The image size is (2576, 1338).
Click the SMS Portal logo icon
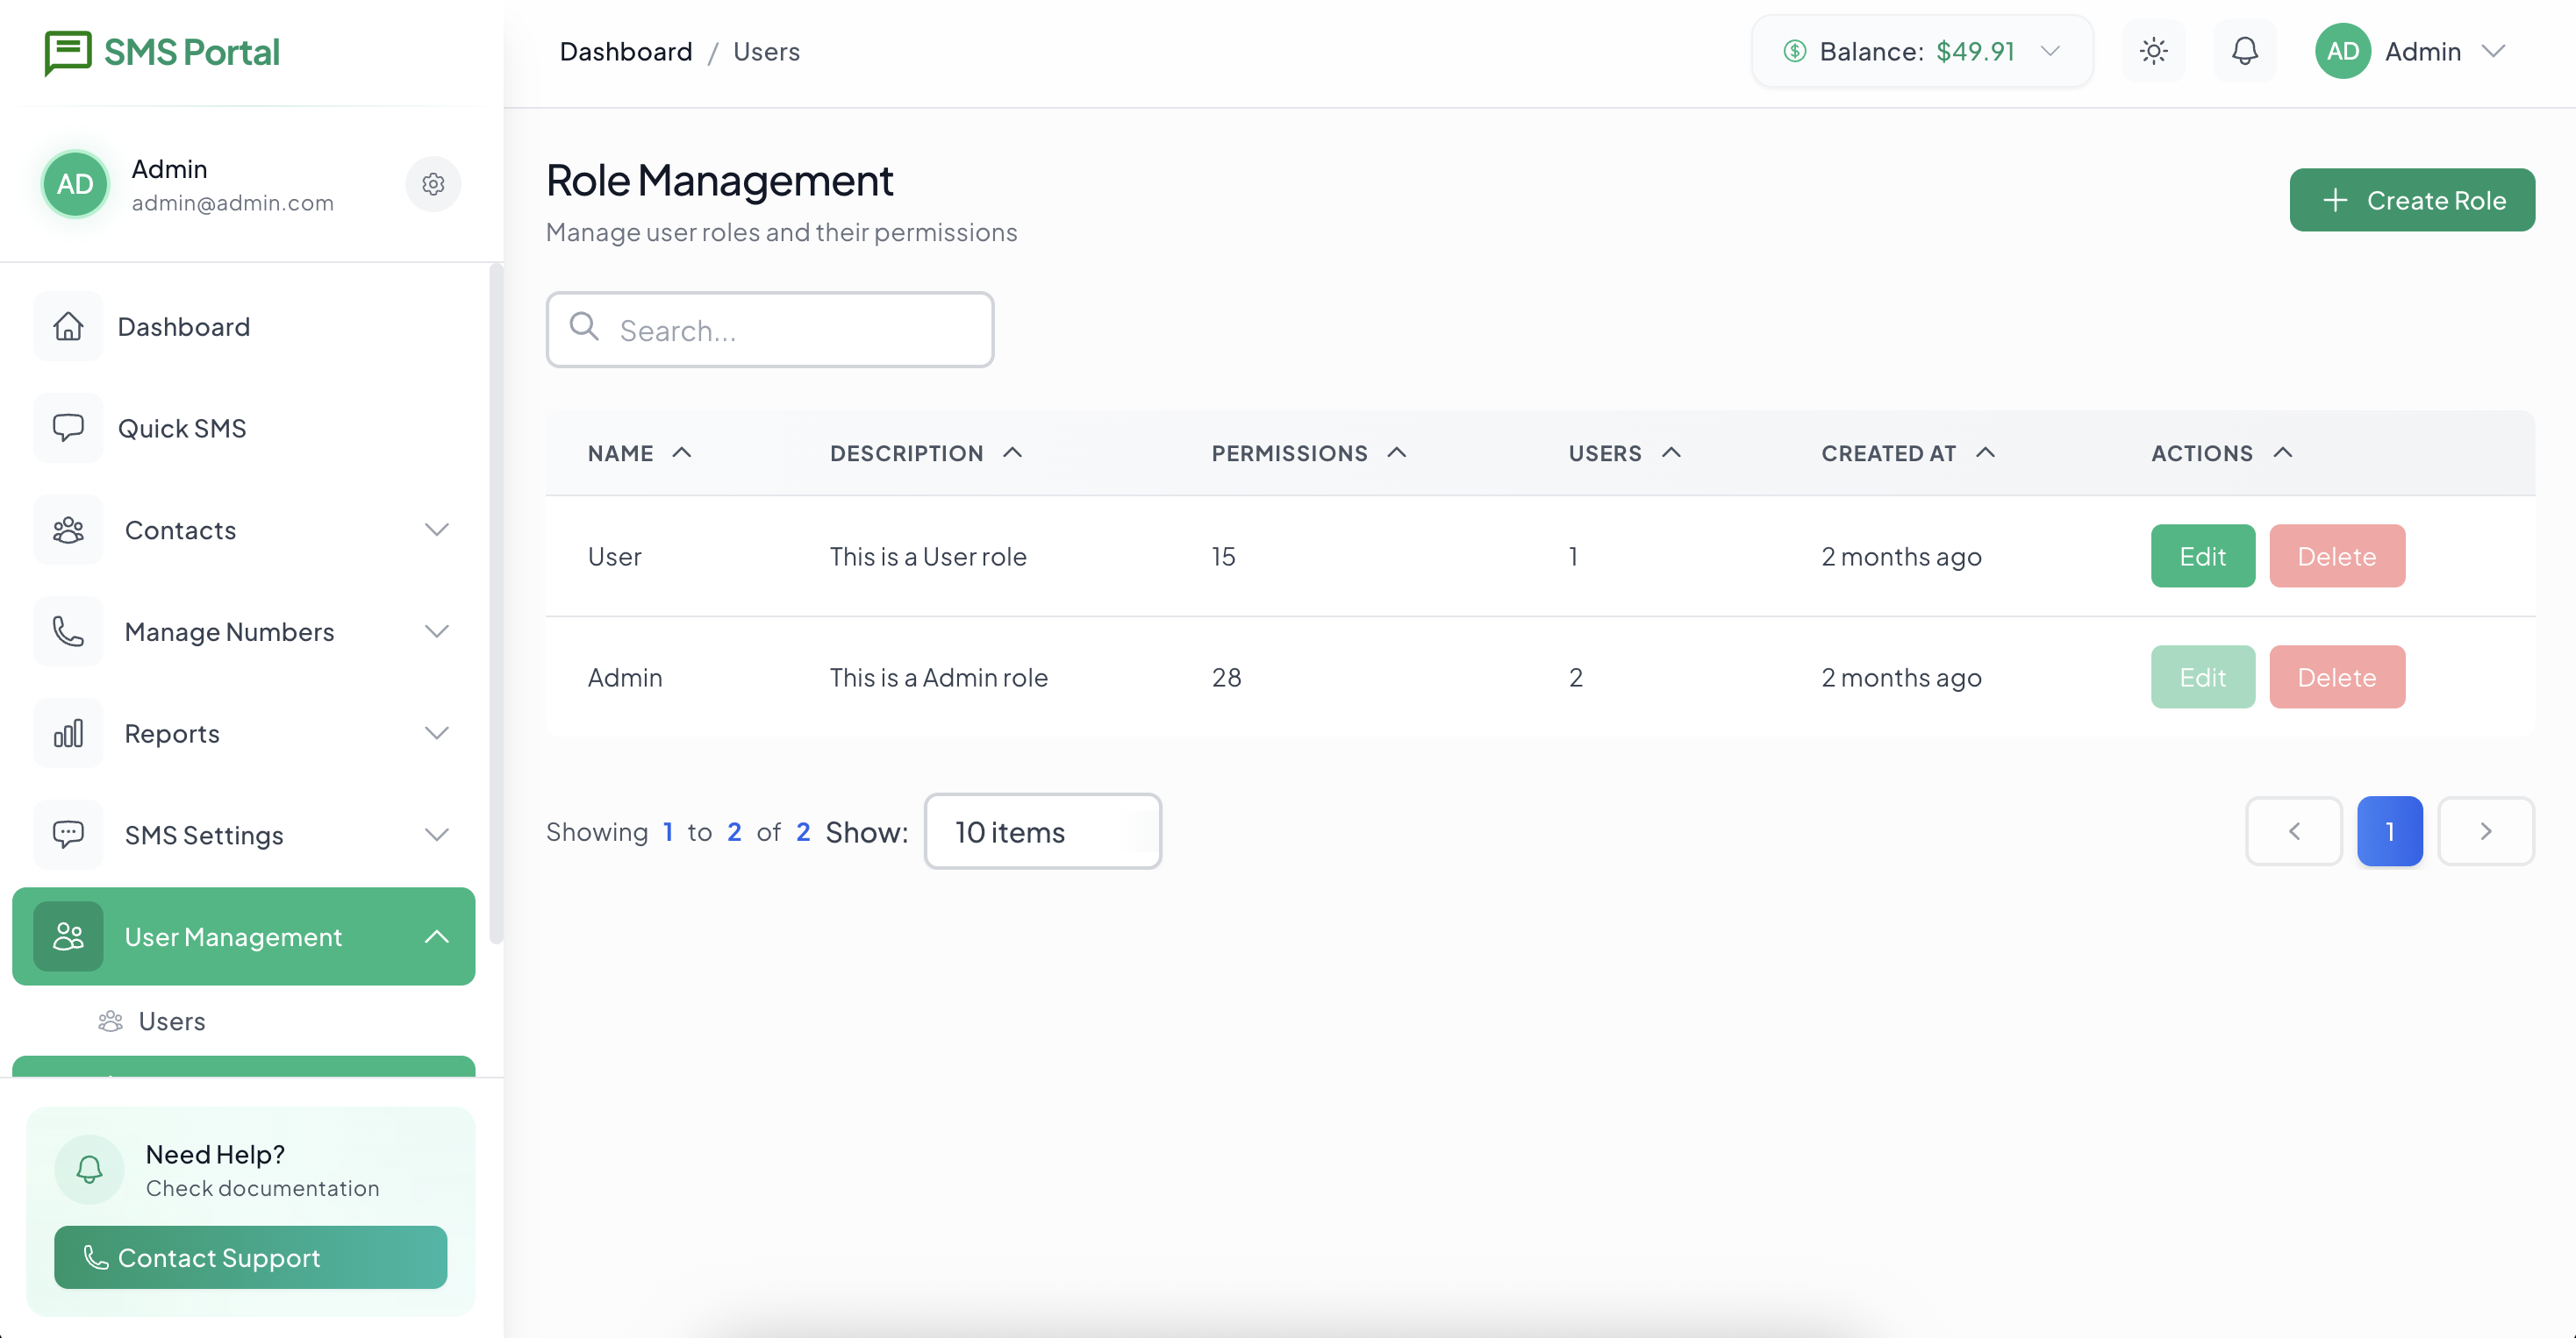pos(67,52)
